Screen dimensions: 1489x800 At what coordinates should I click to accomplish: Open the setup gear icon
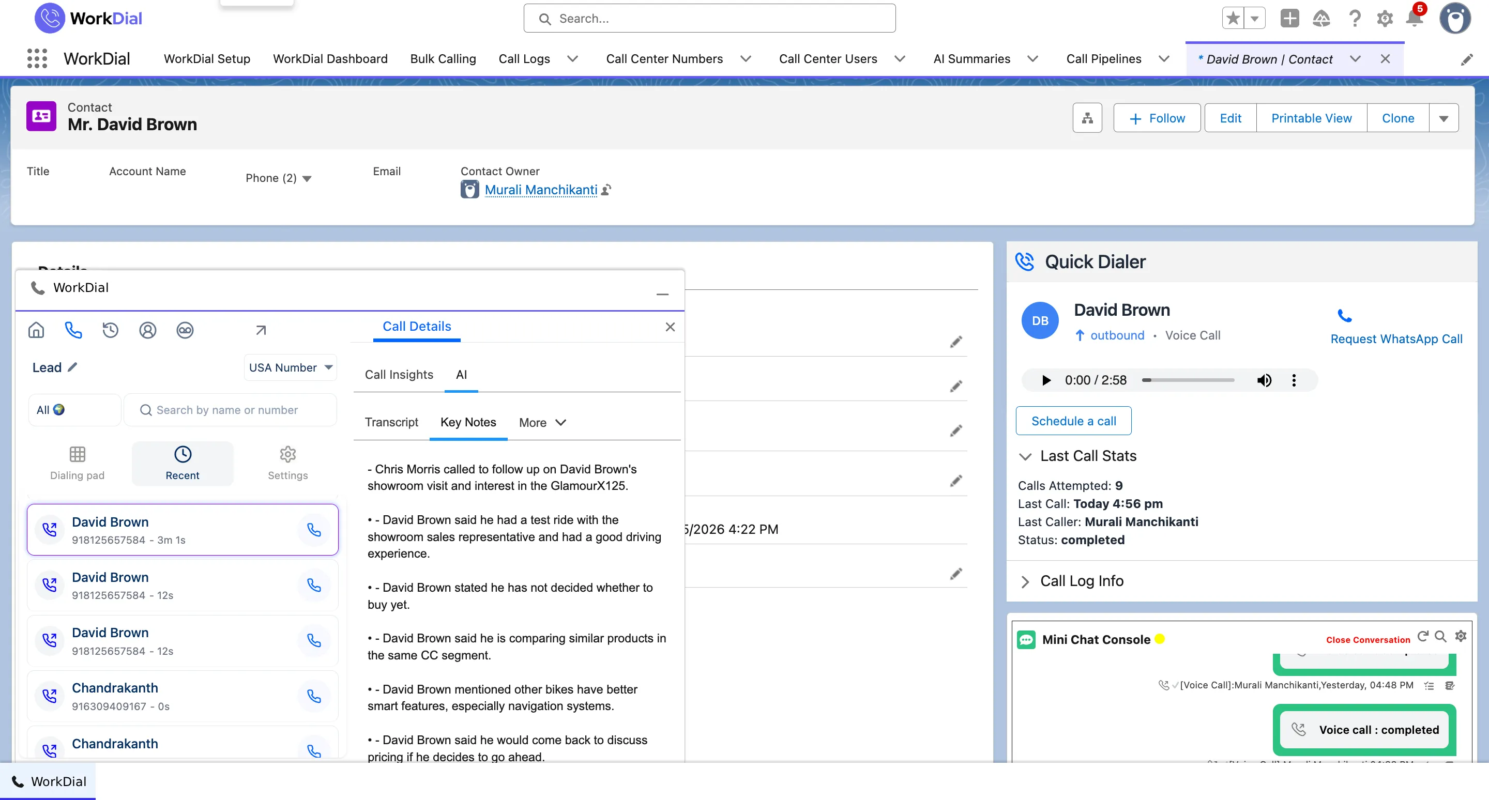pyautogui.click(x=1385, y=19)
